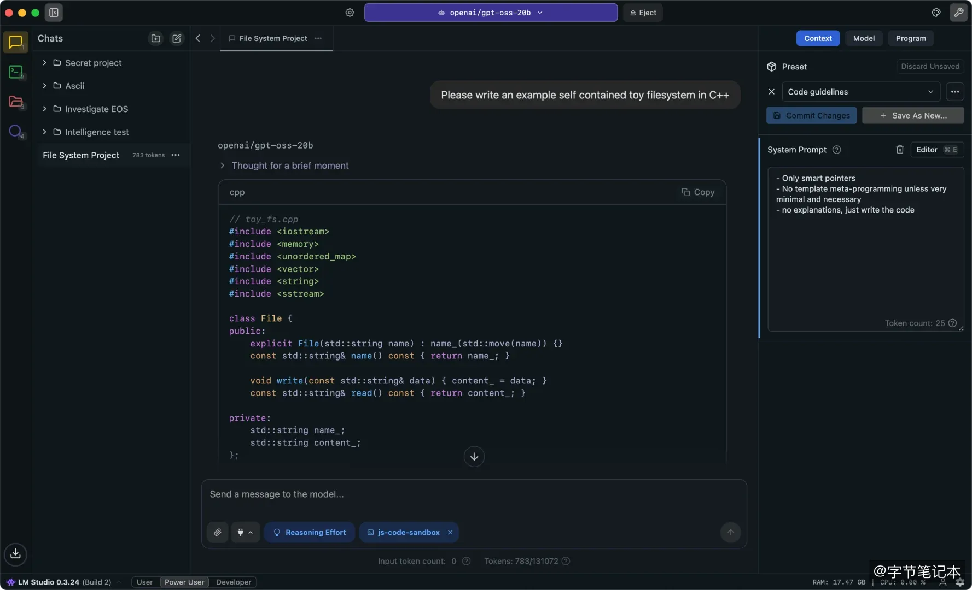972x590 pixels.
Task: Send the message with the up arrow
Action: pos(730,532)
